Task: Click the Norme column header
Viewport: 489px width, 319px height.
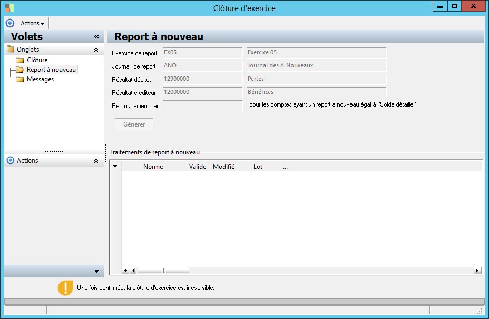Action: [x=153, y=167]
